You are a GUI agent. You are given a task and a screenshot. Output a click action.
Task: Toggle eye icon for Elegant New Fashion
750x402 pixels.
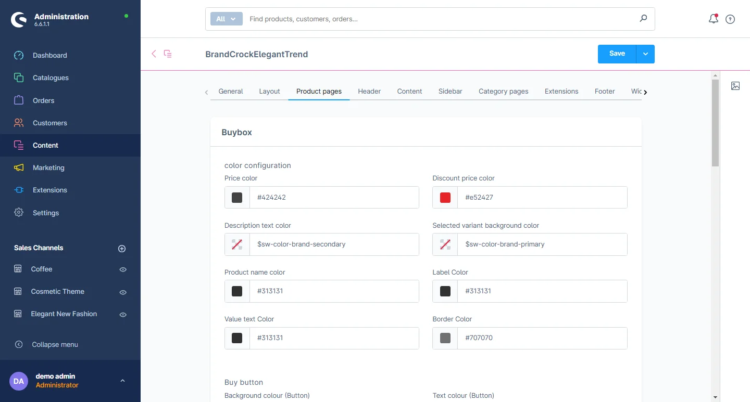point(123,315)
